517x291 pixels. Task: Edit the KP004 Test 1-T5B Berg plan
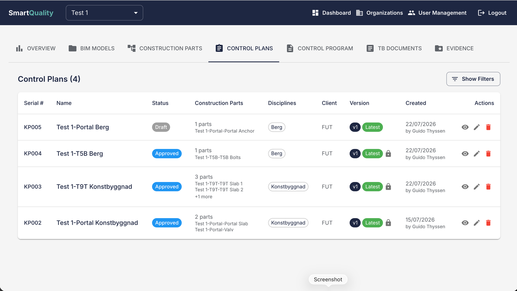(477, 154)
